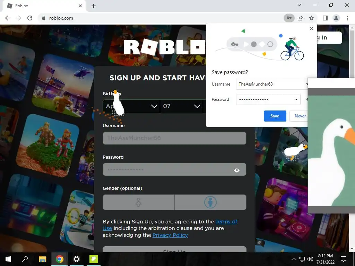Reload the Roblox page
The image size is (355, 266).
[x=30, y=18]
